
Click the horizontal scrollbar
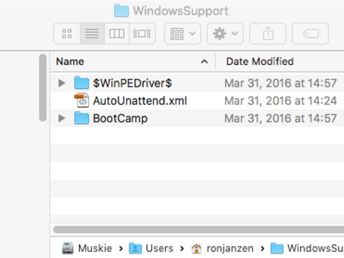tap(198, 230)
